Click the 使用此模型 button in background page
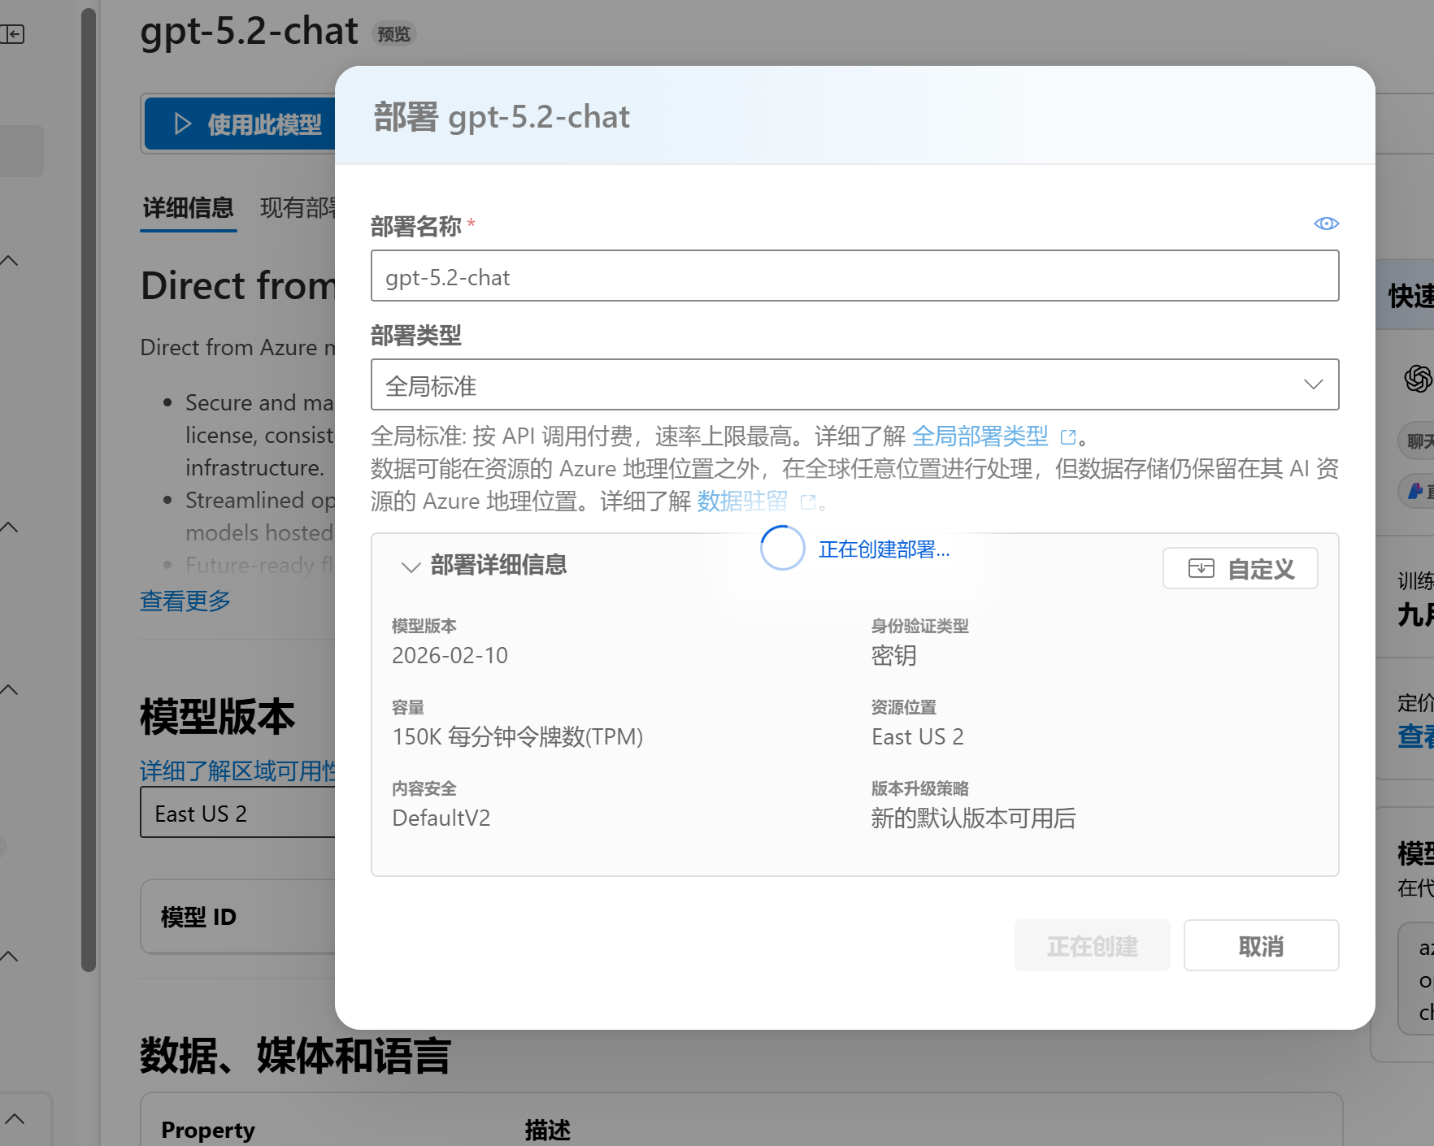The height and width of the screenshot is (1146, 1434). click(x=241, y=124)
